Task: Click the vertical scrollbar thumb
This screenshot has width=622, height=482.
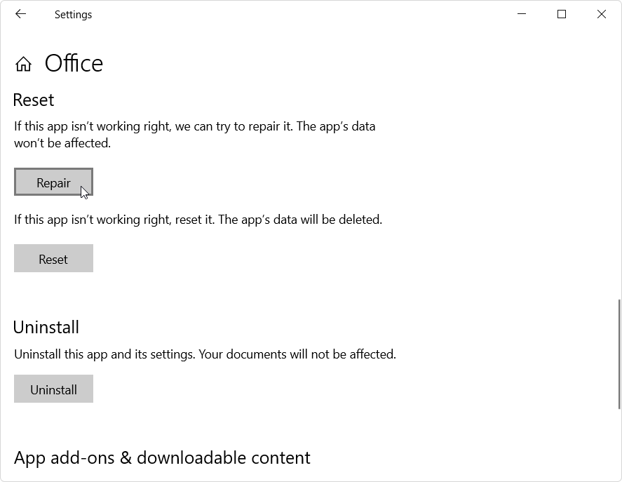Action: 618,354
